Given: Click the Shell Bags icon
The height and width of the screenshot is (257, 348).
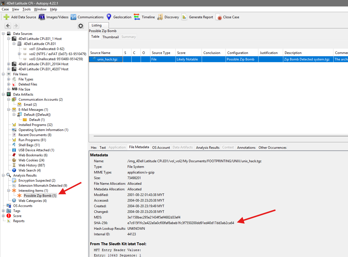Looking at the screenshot, I should (x=14, y=145).
